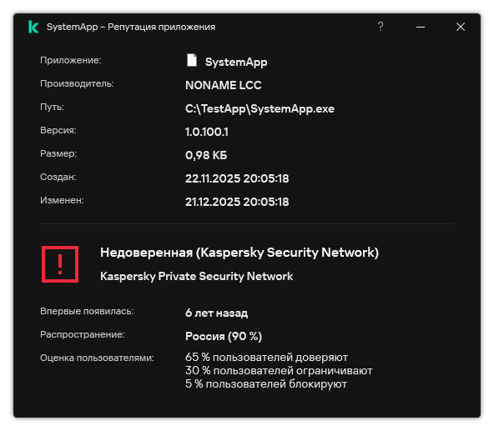Select distribution value 'Россия (90 %)'
Viewport: 494px width, 431px height.
coord(224,336)
